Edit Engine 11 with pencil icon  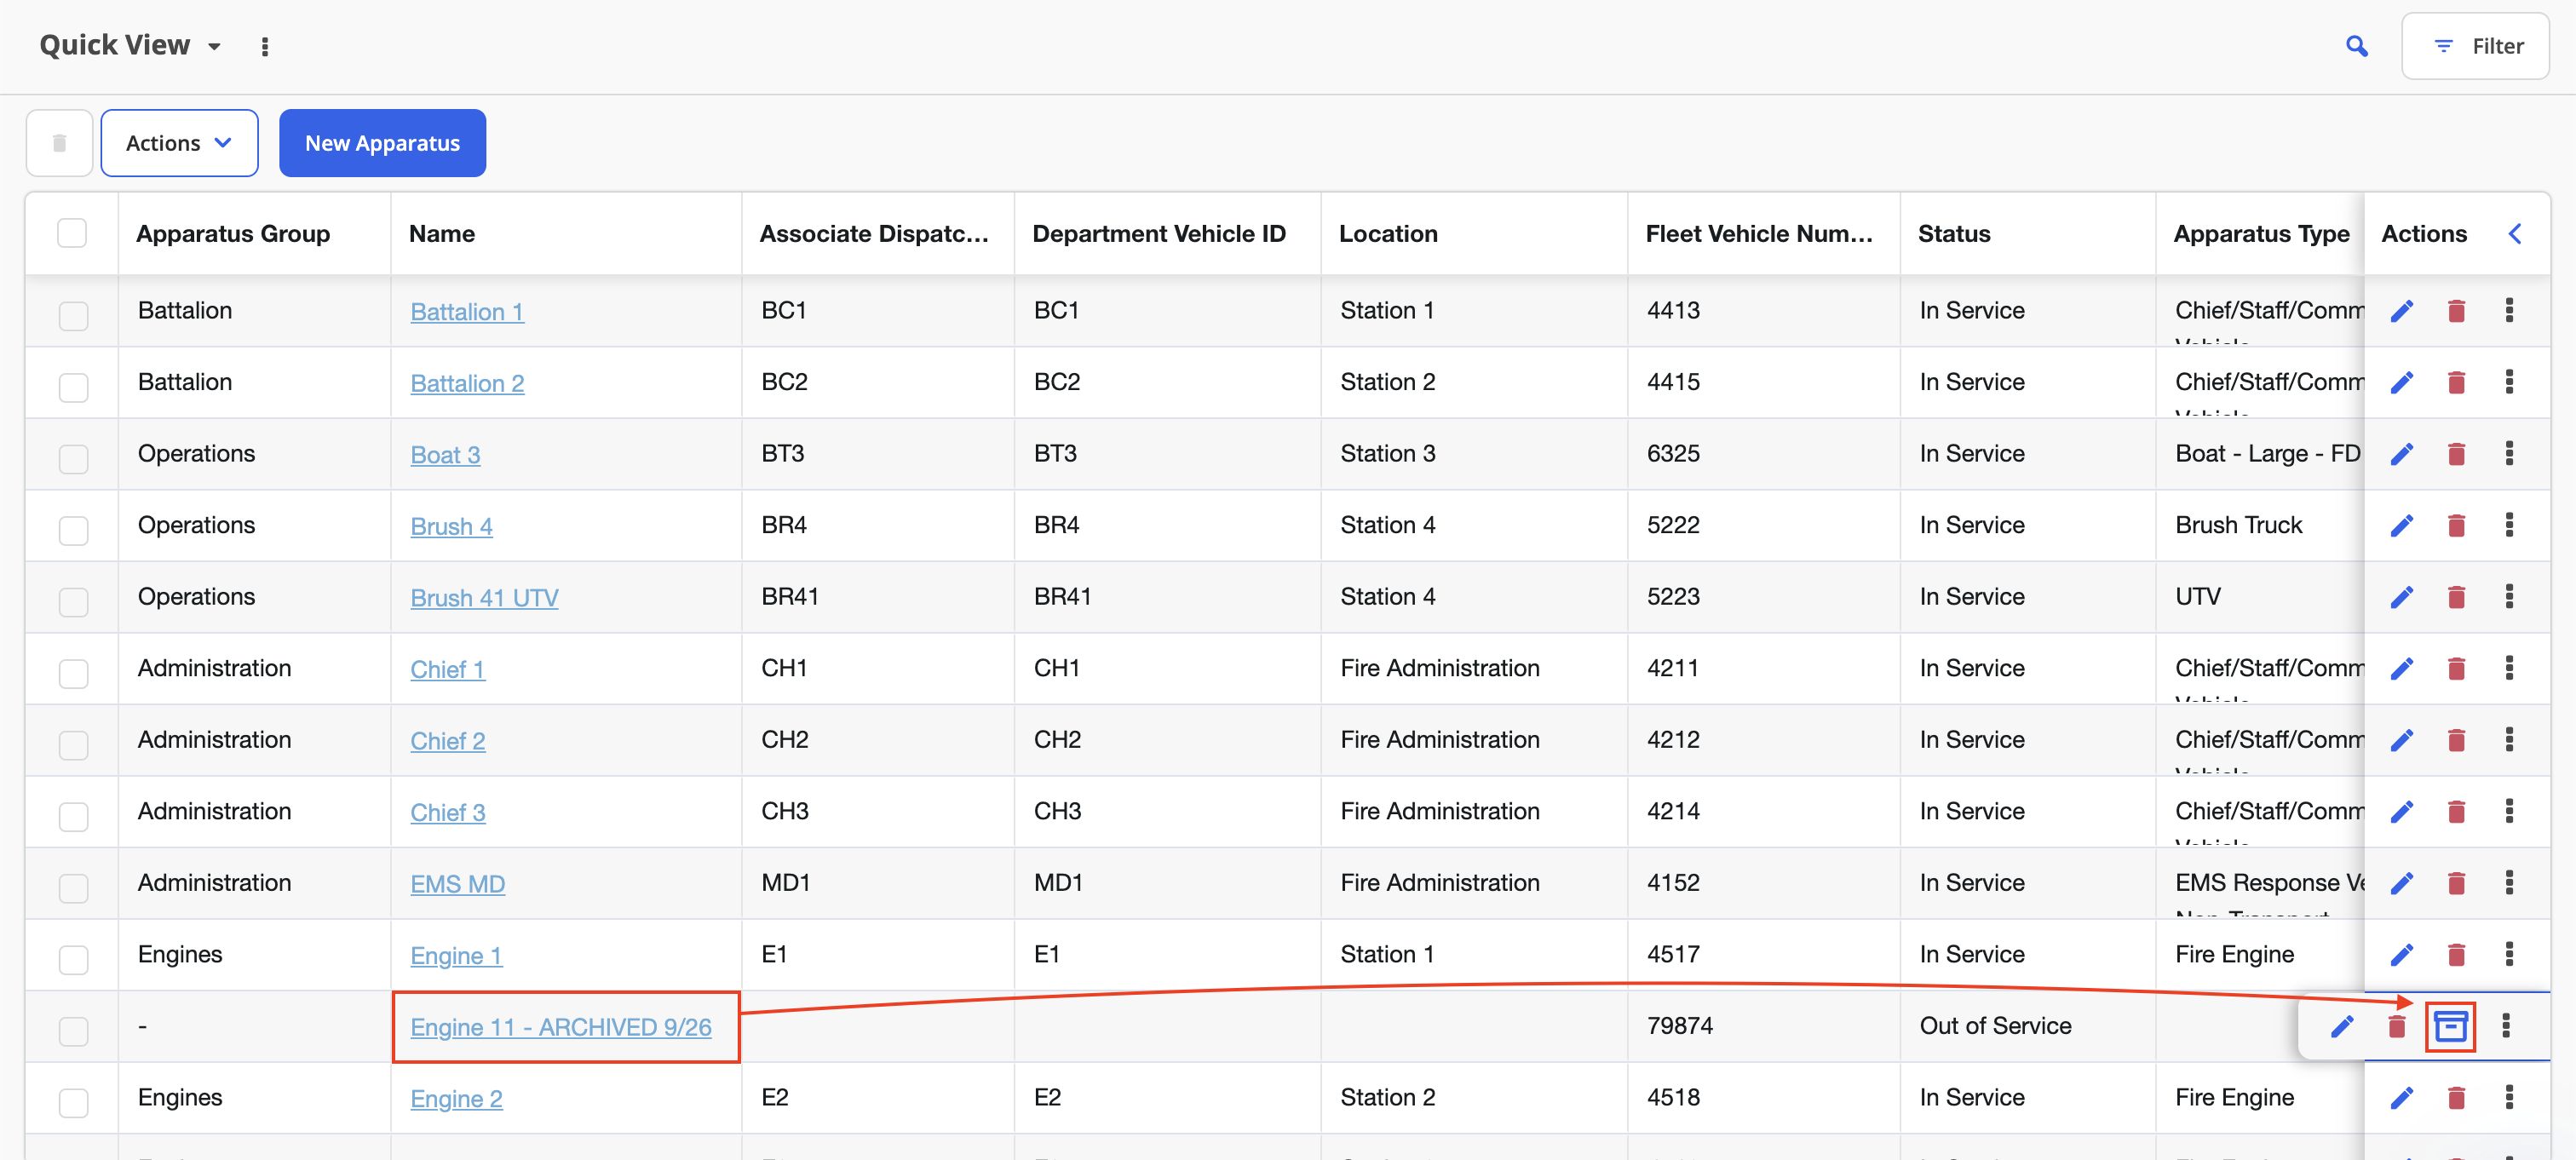click(2342, 1026)
